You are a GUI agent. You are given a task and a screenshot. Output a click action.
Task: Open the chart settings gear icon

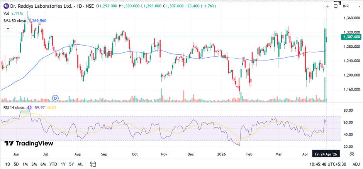click(352, 154)
